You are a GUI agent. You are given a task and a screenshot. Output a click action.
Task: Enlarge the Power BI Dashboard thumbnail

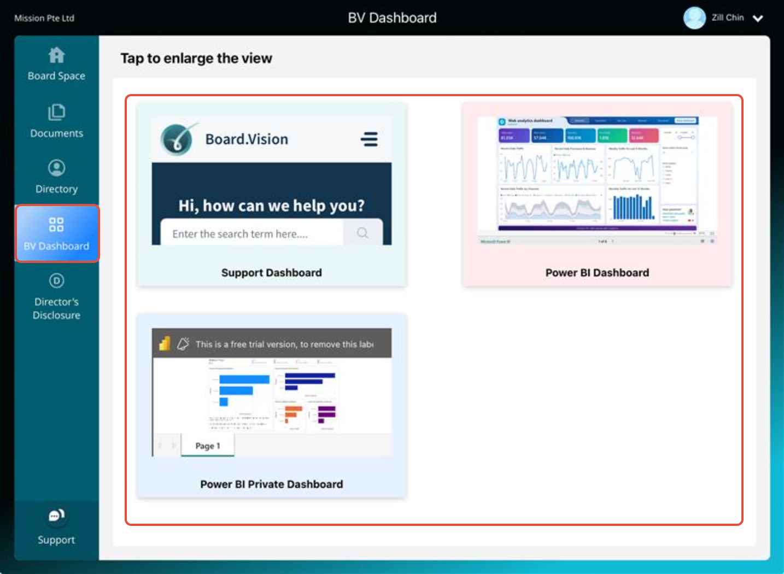point(597,180)
